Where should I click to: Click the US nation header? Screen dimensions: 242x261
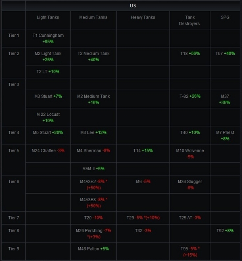tap(133, 6)
